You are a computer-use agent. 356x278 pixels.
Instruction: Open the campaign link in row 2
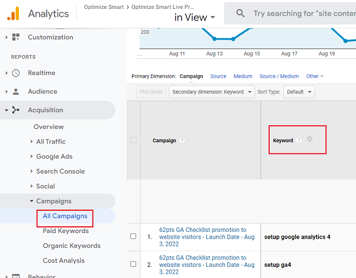tap(207, 265)
